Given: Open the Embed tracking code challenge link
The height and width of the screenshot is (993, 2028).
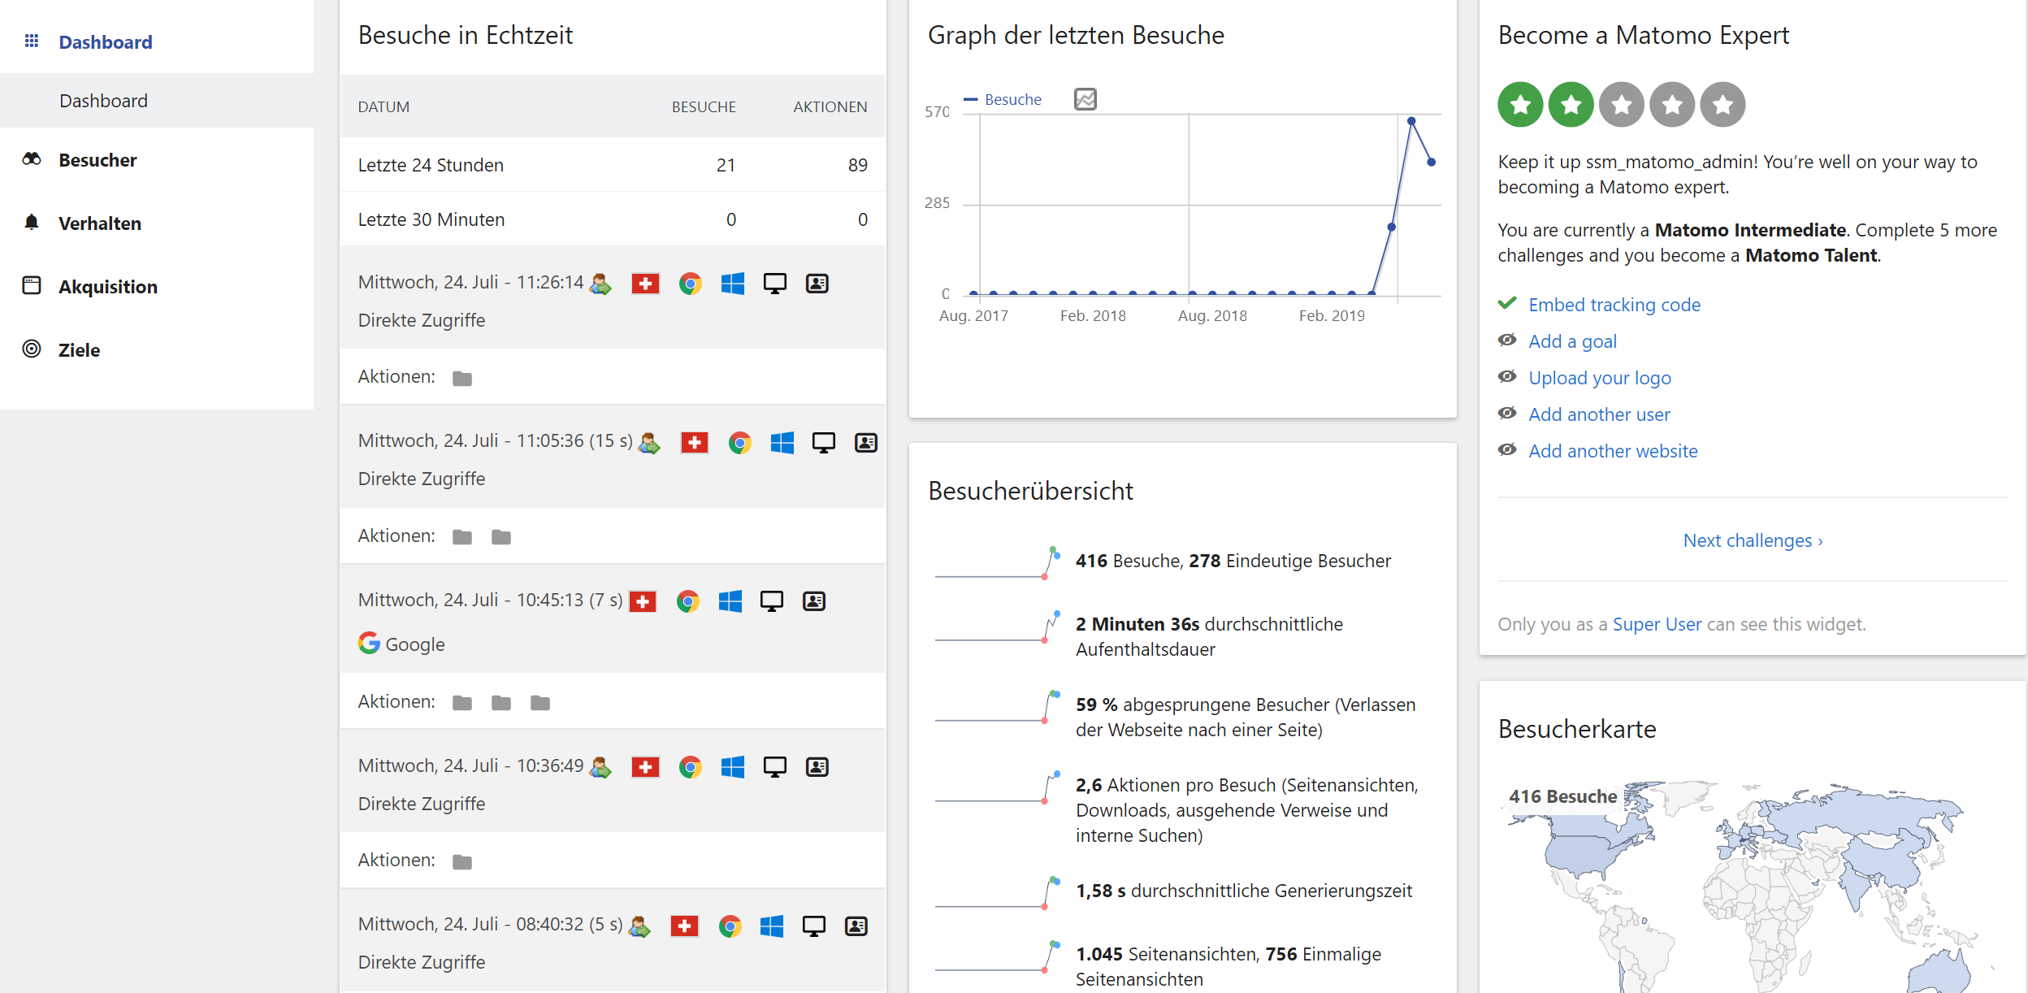Looking at the screenshot, I should tap(1614, 305).
